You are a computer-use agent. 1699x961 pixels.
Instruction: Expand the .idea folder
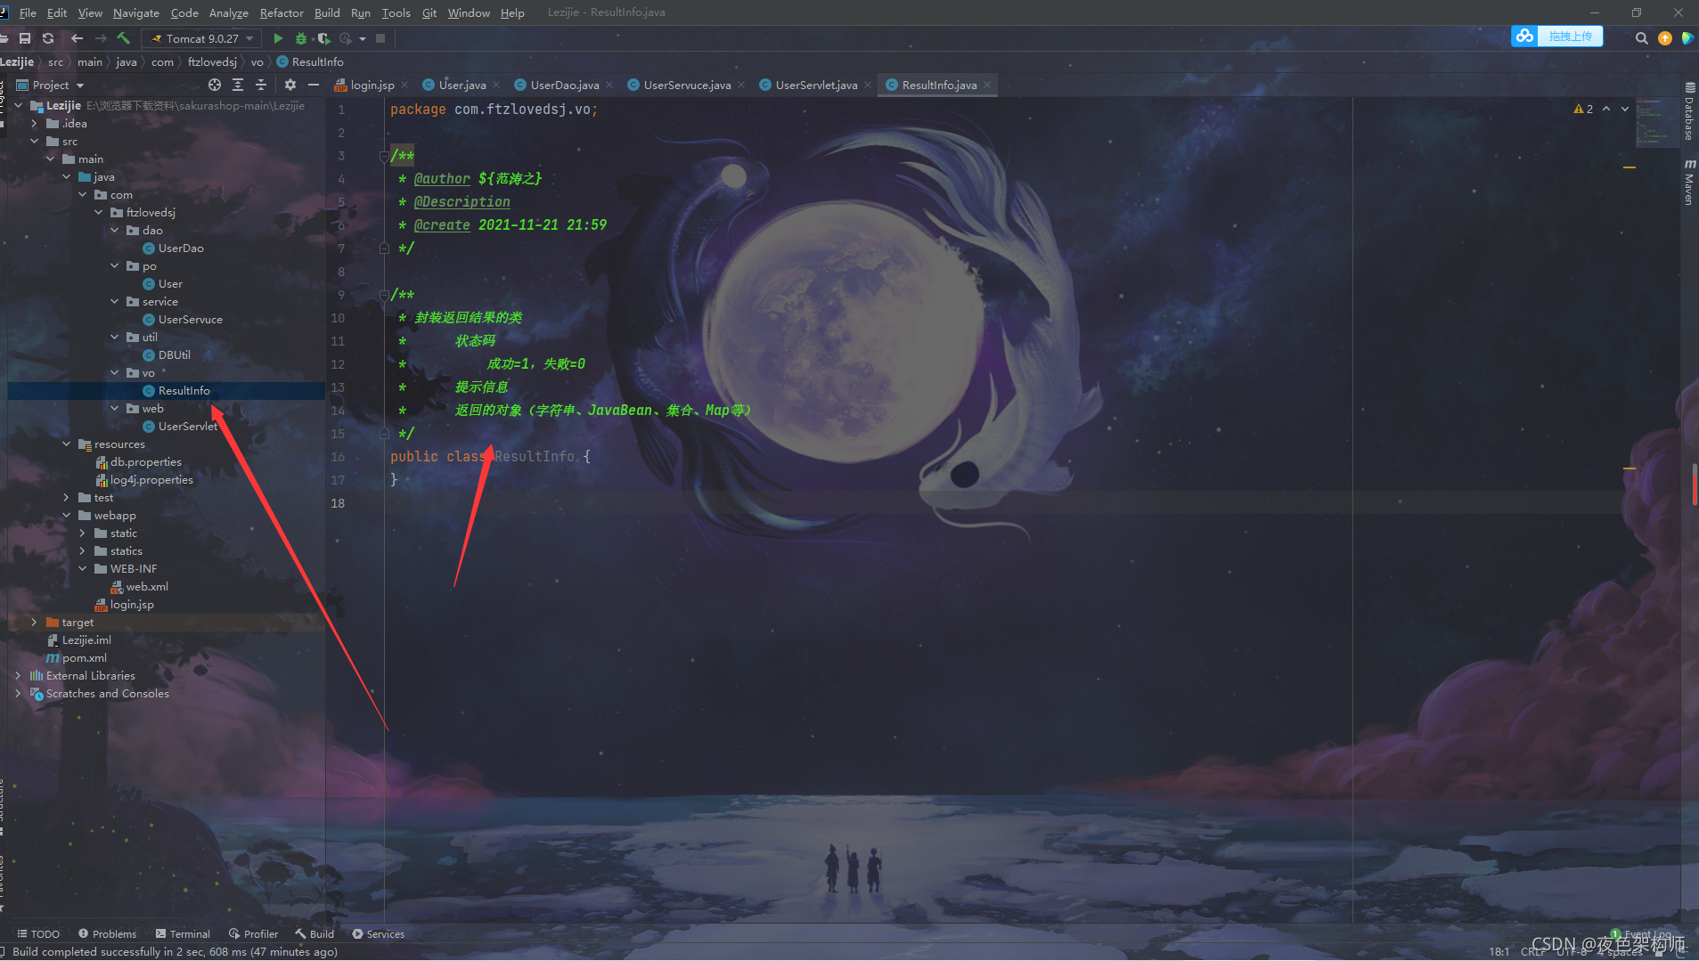point(35,123)
